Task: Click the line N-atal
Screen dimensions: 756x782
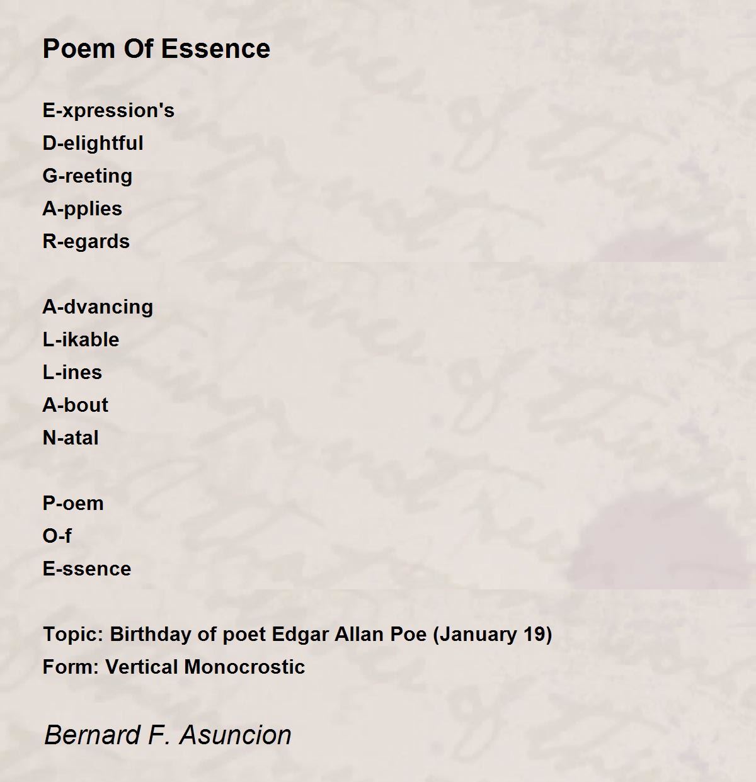Action: [71, 438]
